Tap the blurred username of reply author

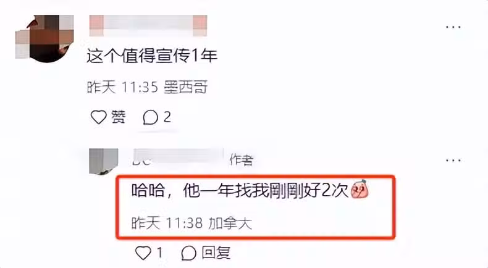click(177, 157)
